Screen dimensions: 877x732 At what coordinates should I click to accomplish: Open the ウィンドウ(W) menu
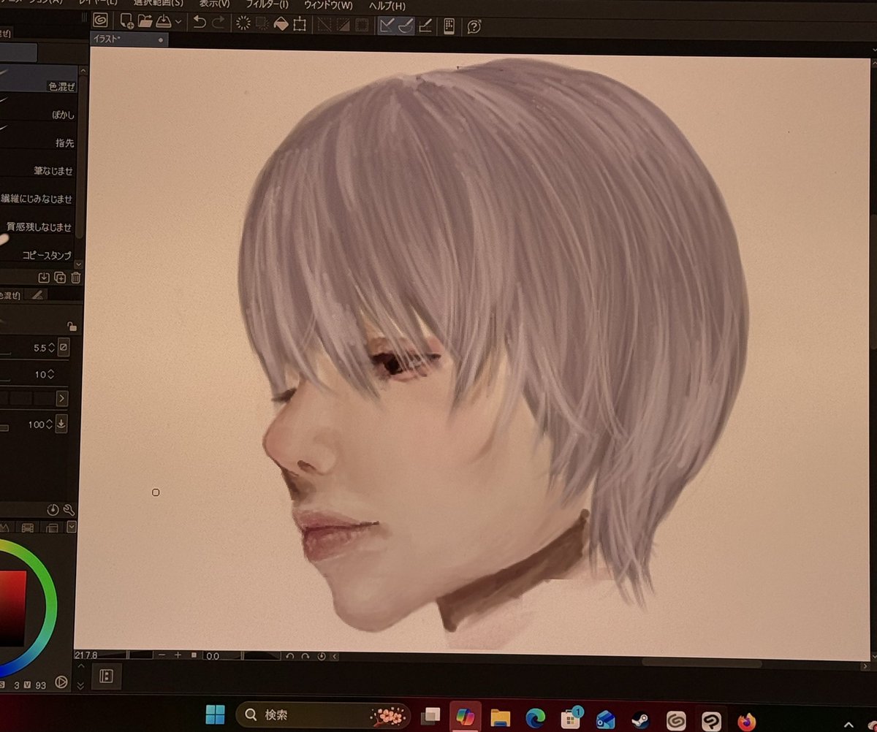click(x=328, y=5)
